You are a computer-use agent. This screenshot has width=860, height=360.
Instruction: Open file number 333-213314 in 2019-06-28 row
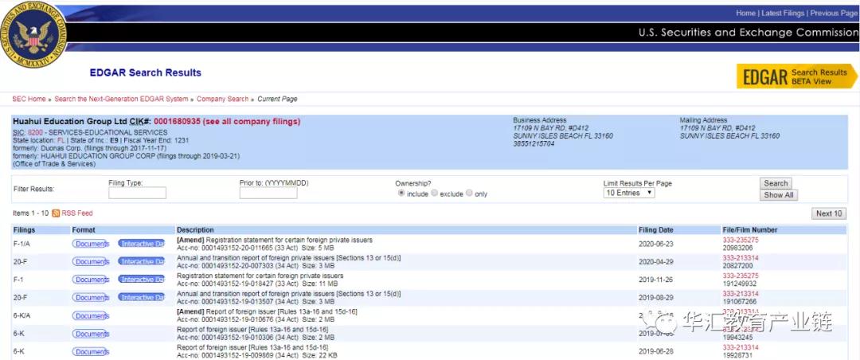tap(741, 348)
